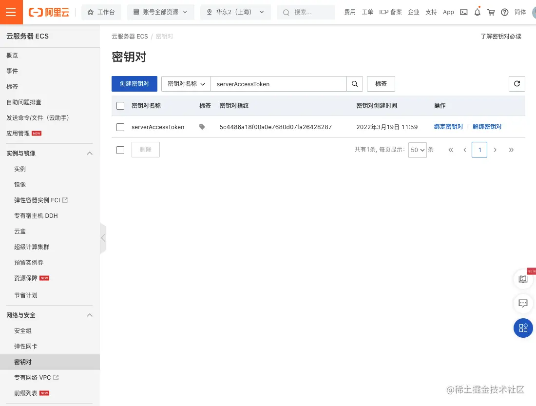Open the notification bell

477,12
